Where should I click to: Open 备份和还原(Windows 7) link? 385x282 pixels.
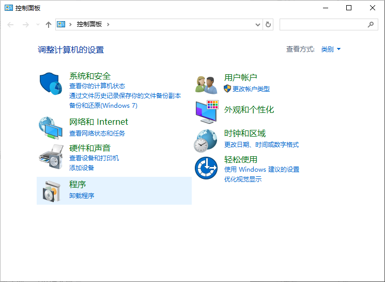103,106
